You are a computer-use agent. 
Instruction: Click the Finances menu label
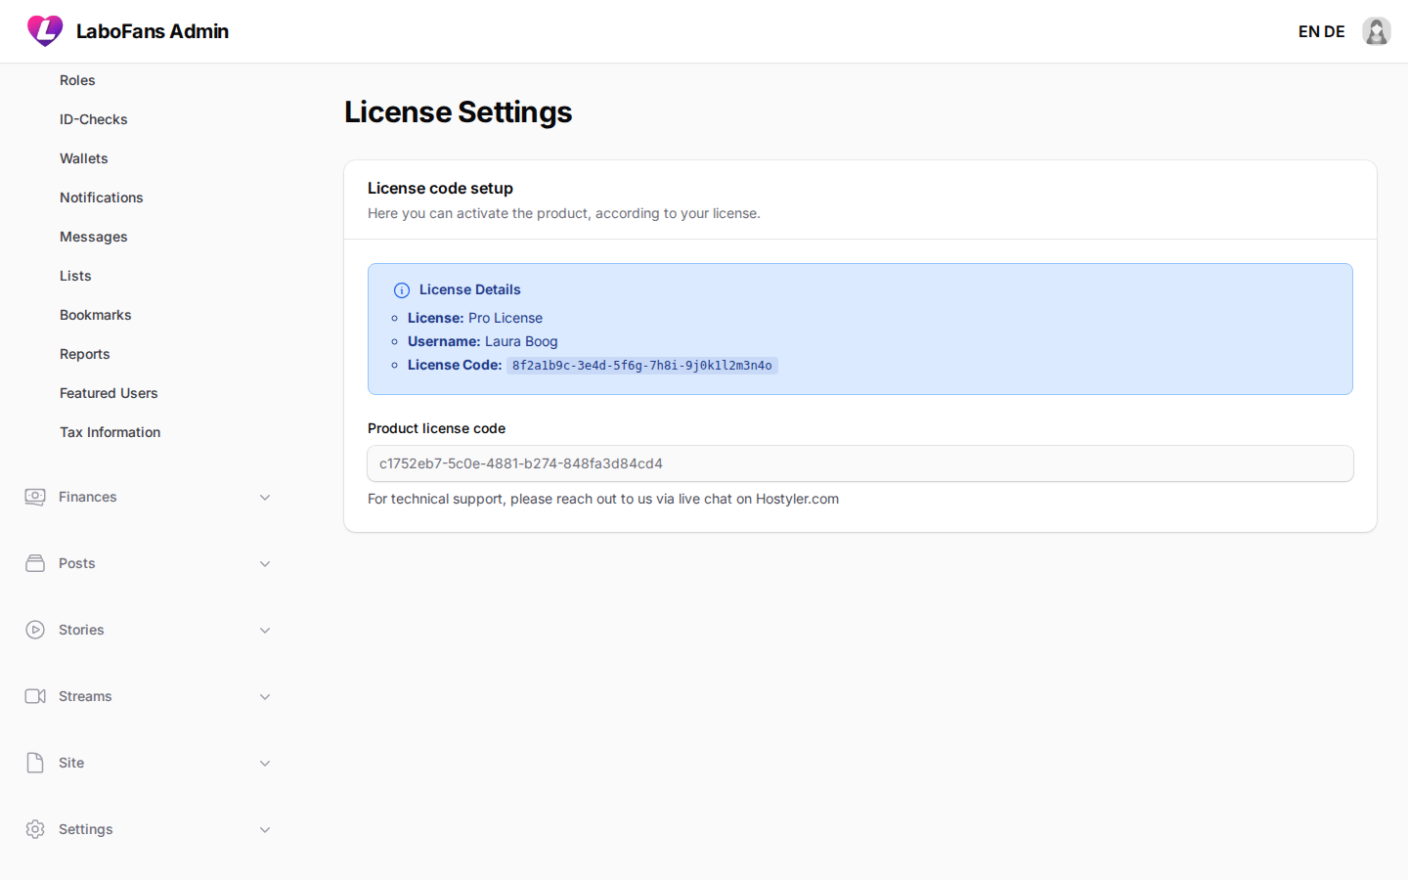click(x=88, y=497)
